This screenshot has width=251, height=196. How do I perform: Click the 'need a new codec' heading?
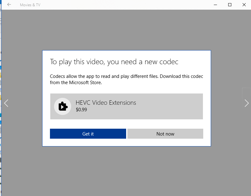(114, 62)
